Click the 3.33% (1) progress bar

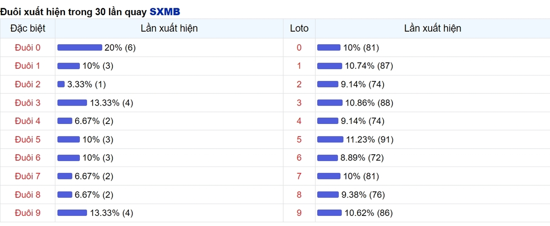61,84
